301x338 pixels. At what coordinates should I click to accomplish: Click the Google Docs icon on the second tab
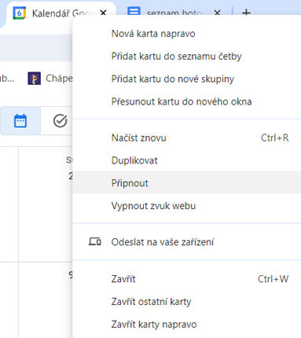134,11
